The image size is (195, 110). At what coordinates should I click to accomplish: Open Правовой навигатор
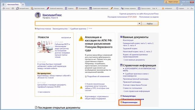[x=55, y=8]
